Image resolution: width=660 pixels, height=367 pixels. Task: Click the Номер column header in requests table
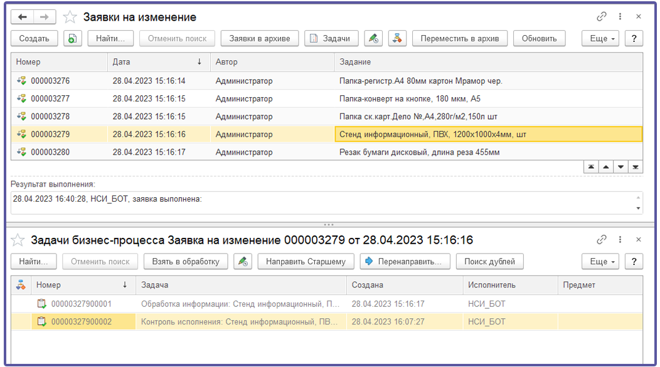59,62
